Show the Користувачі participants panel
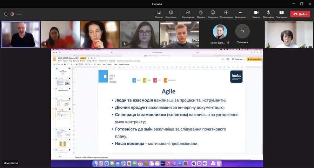Screen dimensions: 314x168 188,14
